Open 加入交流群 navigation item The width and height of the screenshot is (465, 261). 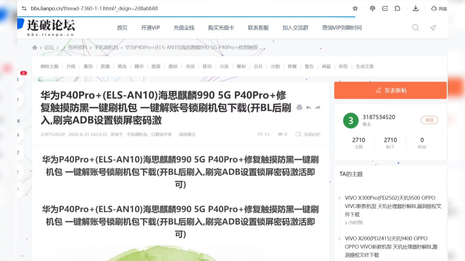[295, 28]
